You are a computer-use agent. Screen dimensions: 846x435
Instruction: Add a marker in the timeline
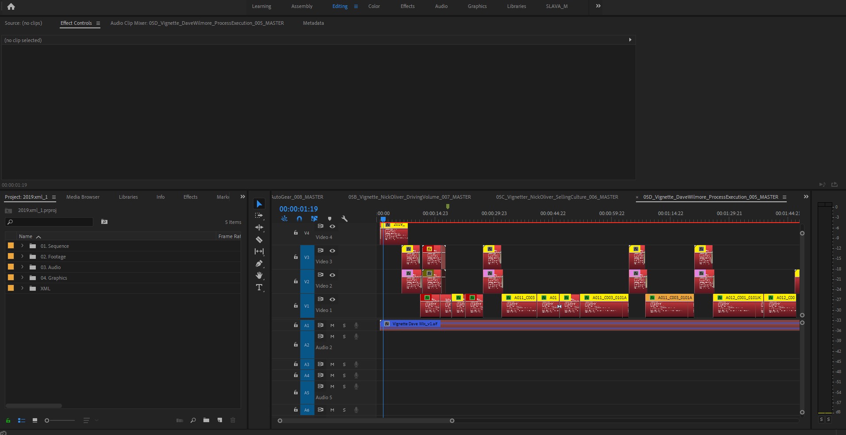329,219
